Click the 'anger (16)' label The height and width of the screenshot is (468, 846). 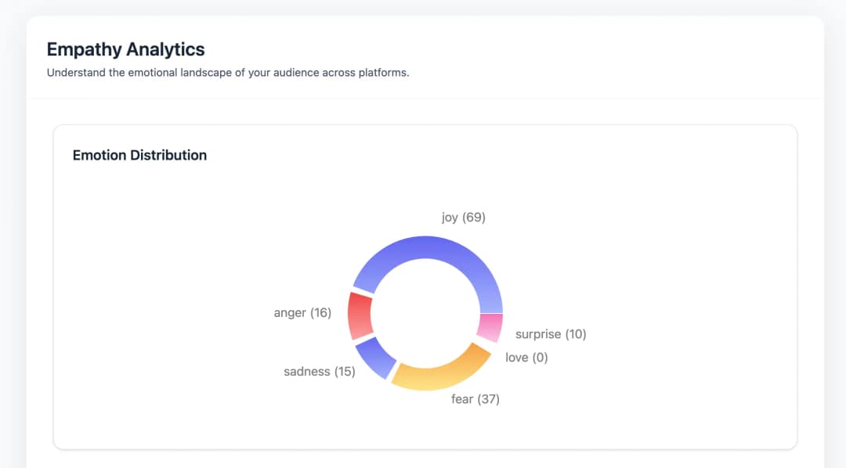pos(302,312)
